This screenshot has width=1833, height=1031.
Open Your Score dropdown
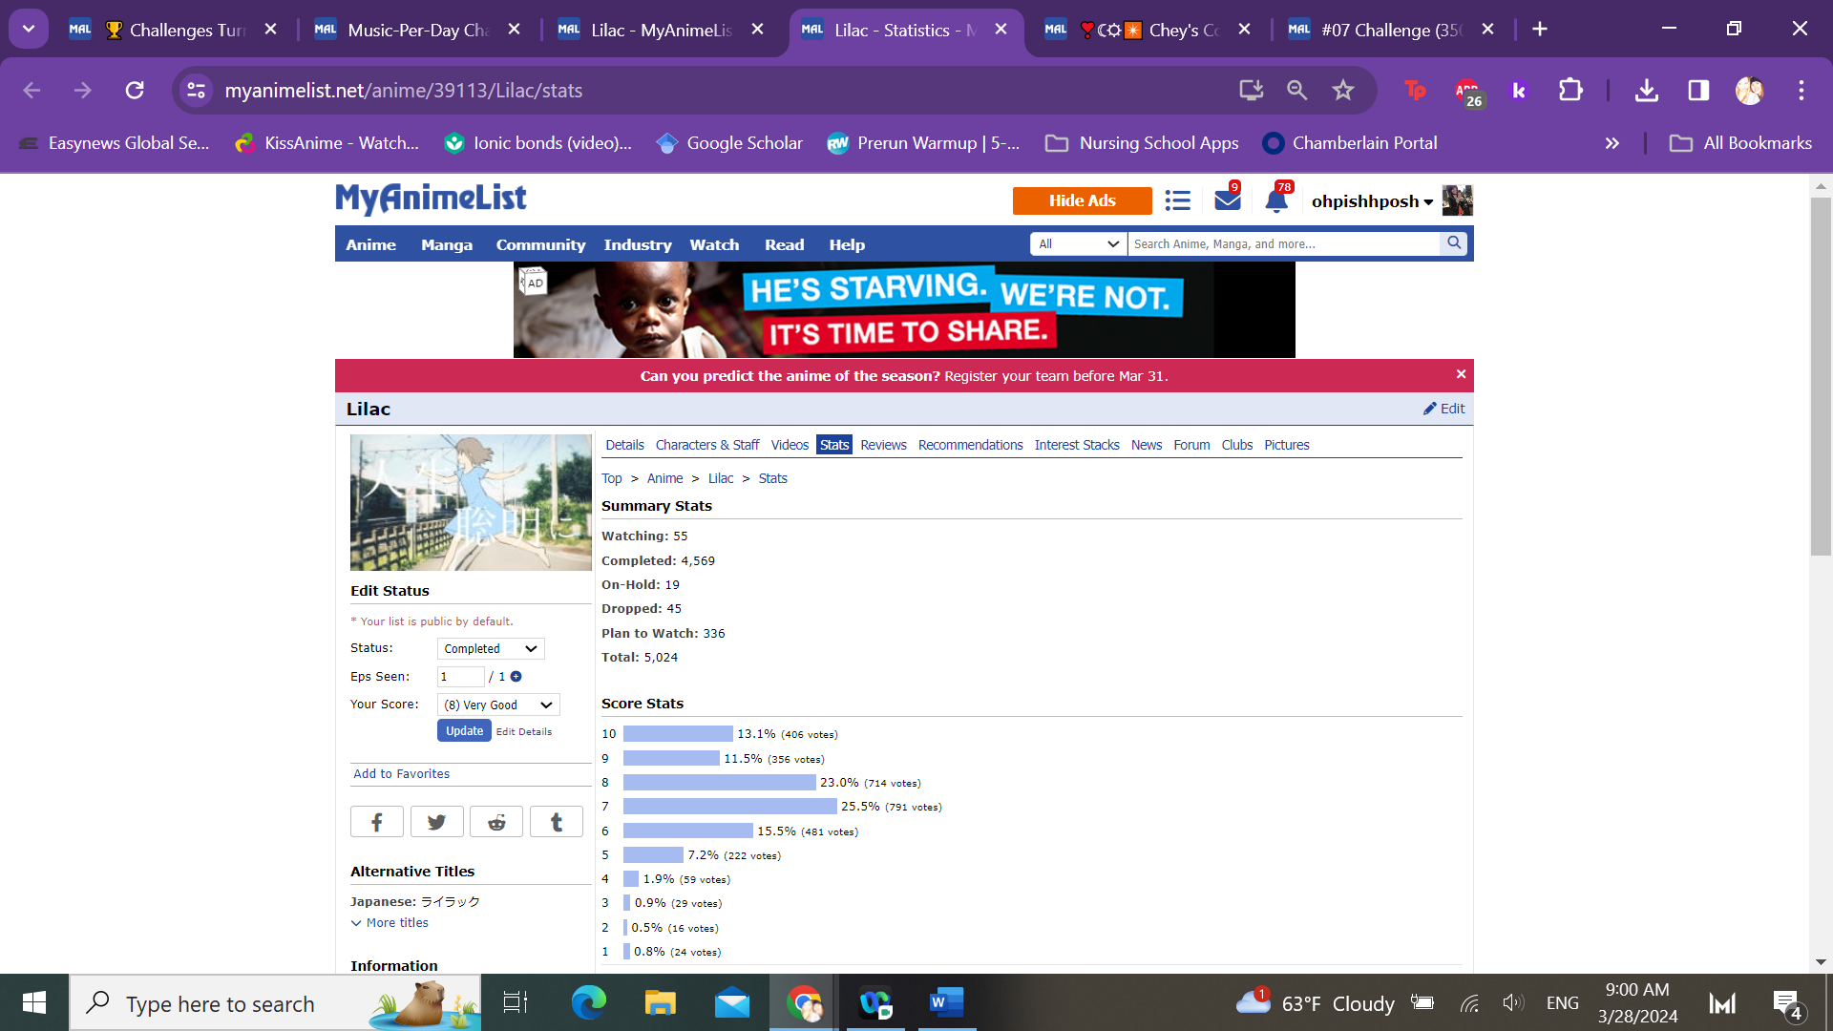(x=498, y=705)
